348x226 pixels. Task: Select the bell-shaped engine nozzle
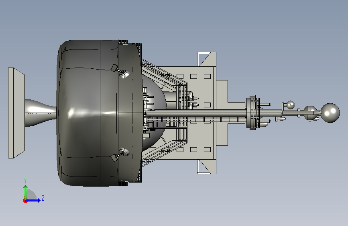pos(41,113)
